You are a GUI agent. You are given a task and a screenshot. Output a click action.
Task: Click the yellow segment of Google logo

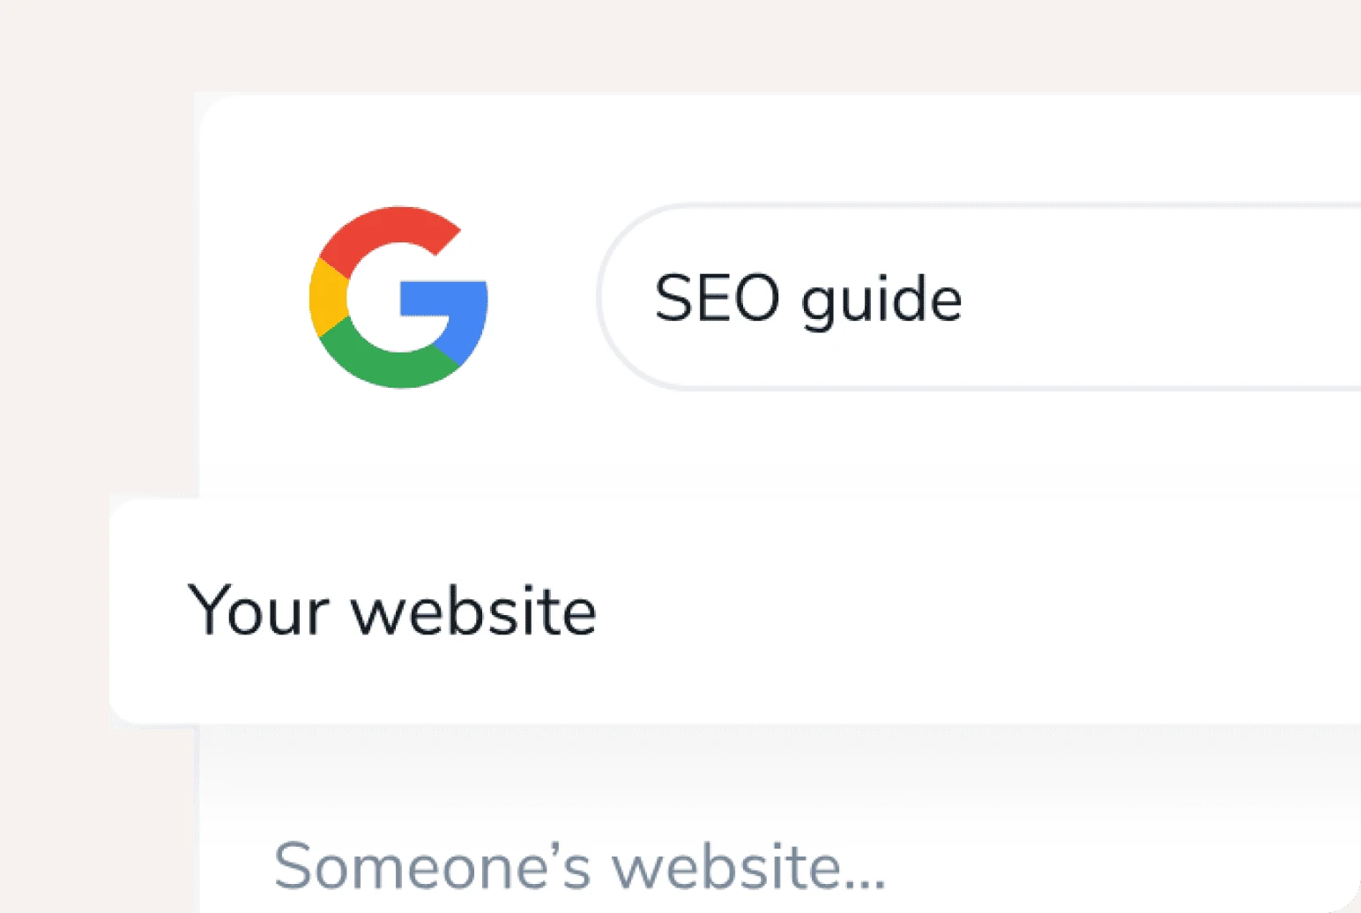click(326, 298)
